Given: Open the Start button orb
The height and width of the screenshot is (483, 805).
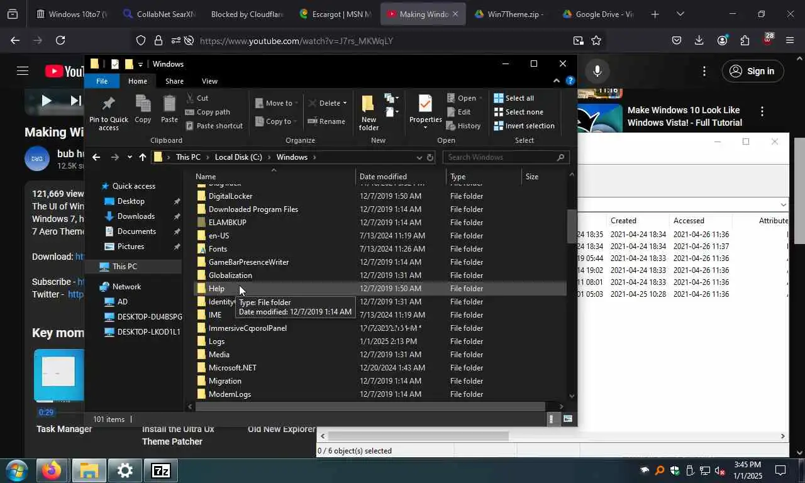Looking at the screenshot, I should [x=16, y=470].
